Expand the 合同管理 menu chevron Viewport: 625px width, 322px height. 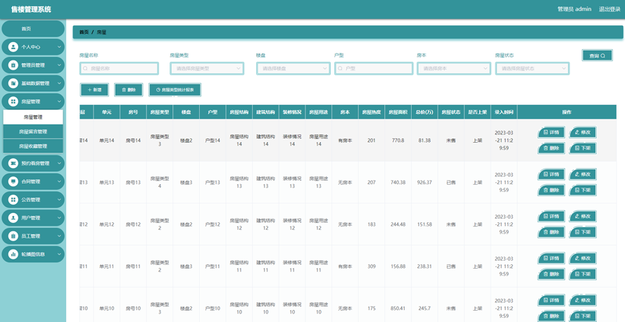pyautogui.click(x=59, y=181)
